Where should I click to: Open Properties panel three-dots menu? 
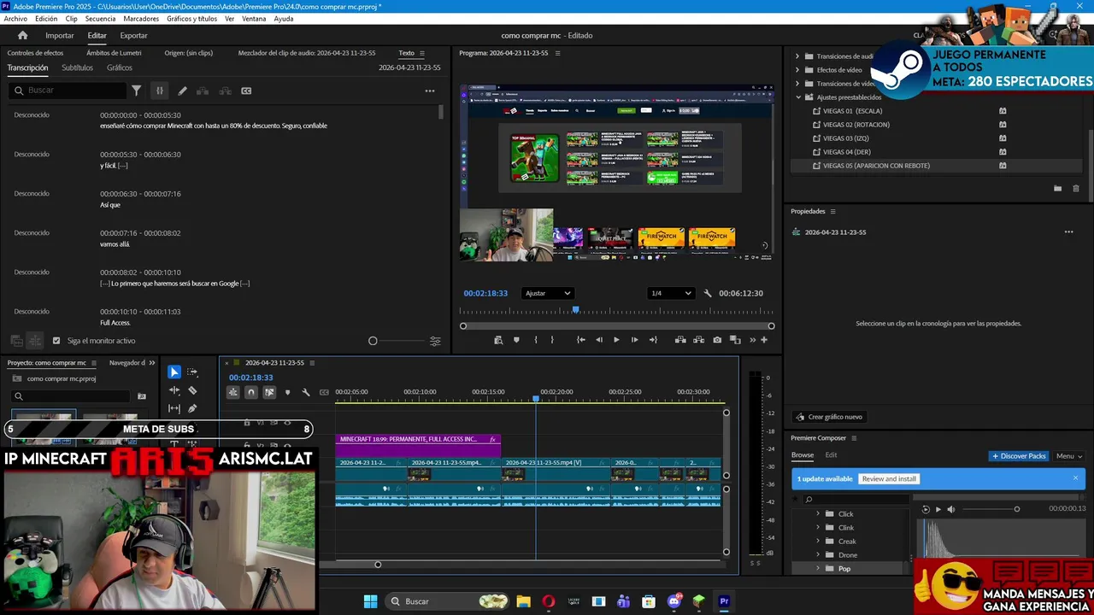tap(1068, 231)
